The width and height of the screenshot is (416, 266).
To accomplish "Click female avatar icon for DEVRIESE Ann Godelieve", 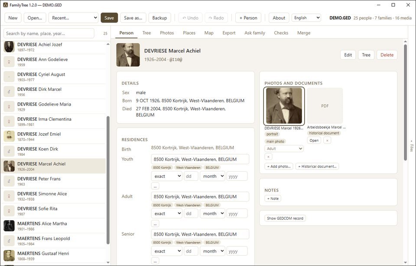I will [x=9, y=62].
